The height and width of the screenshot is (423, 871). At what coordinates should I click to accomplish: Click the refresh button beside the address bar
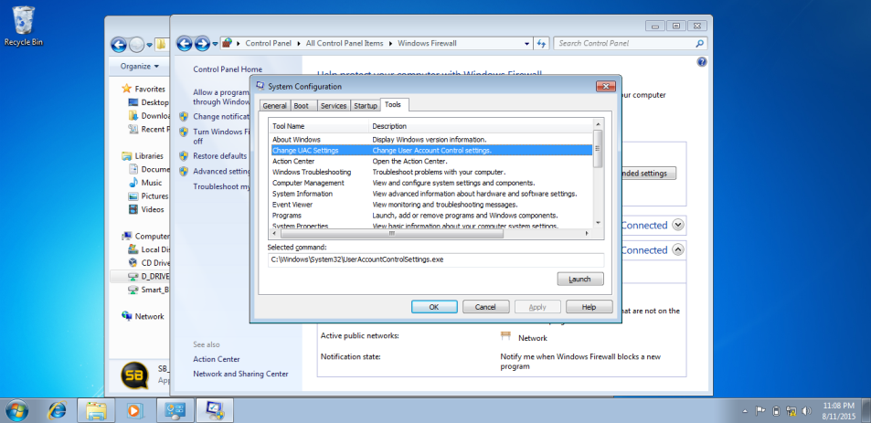(541, 43)
